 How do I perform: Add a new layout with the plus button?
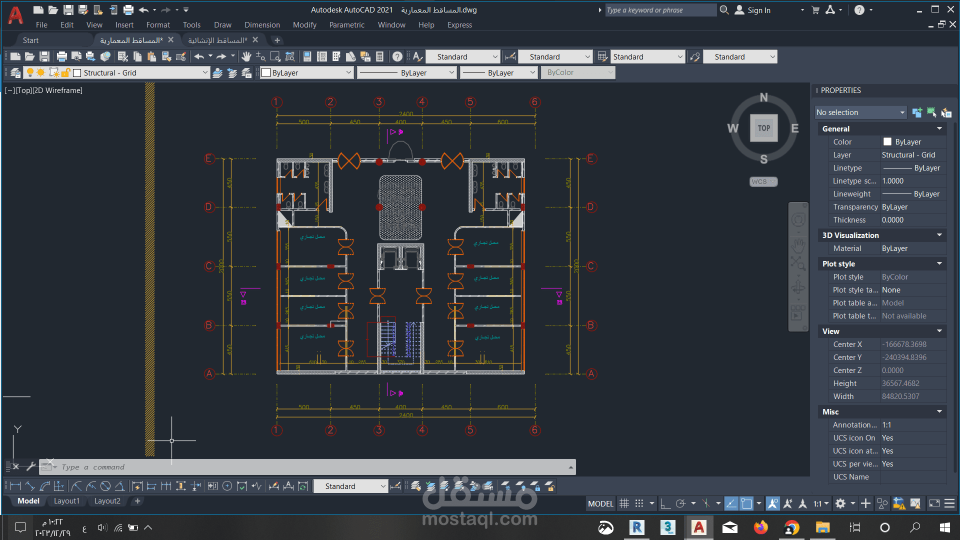point(137,501)
